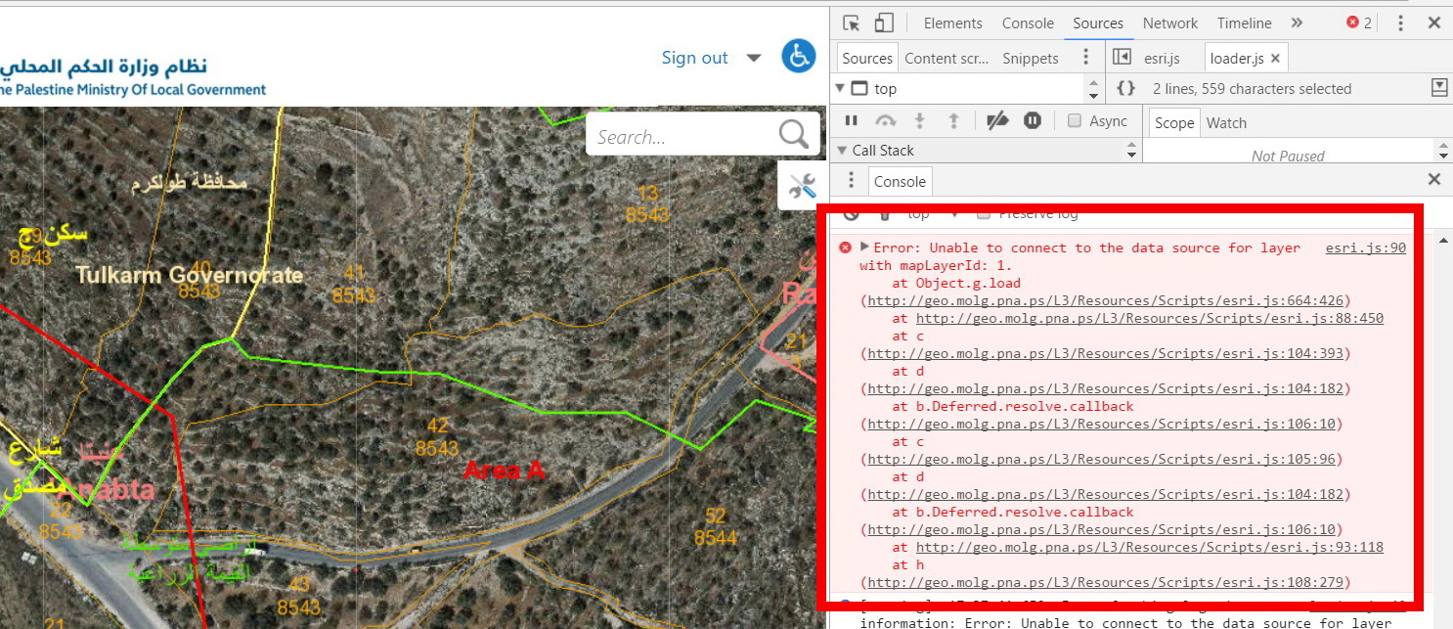Click the magnifier icon in the search box
1453x629 pixels.
point(793,135)
